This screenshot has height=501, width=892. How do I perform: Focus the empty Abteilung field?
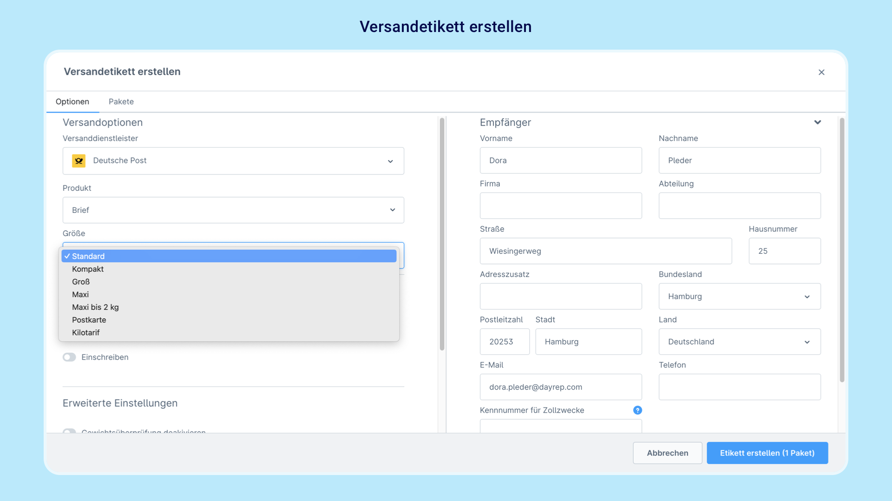740,206
